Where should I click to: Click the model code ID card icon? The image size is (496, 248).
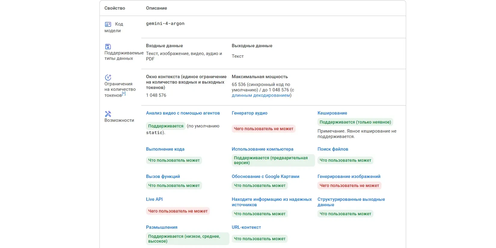coord(108,24)
